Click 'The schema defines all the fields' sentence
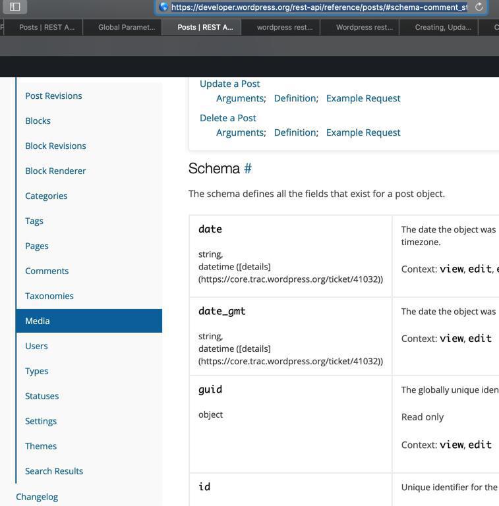This screenshot has height=506, width=499. point(316,194)
